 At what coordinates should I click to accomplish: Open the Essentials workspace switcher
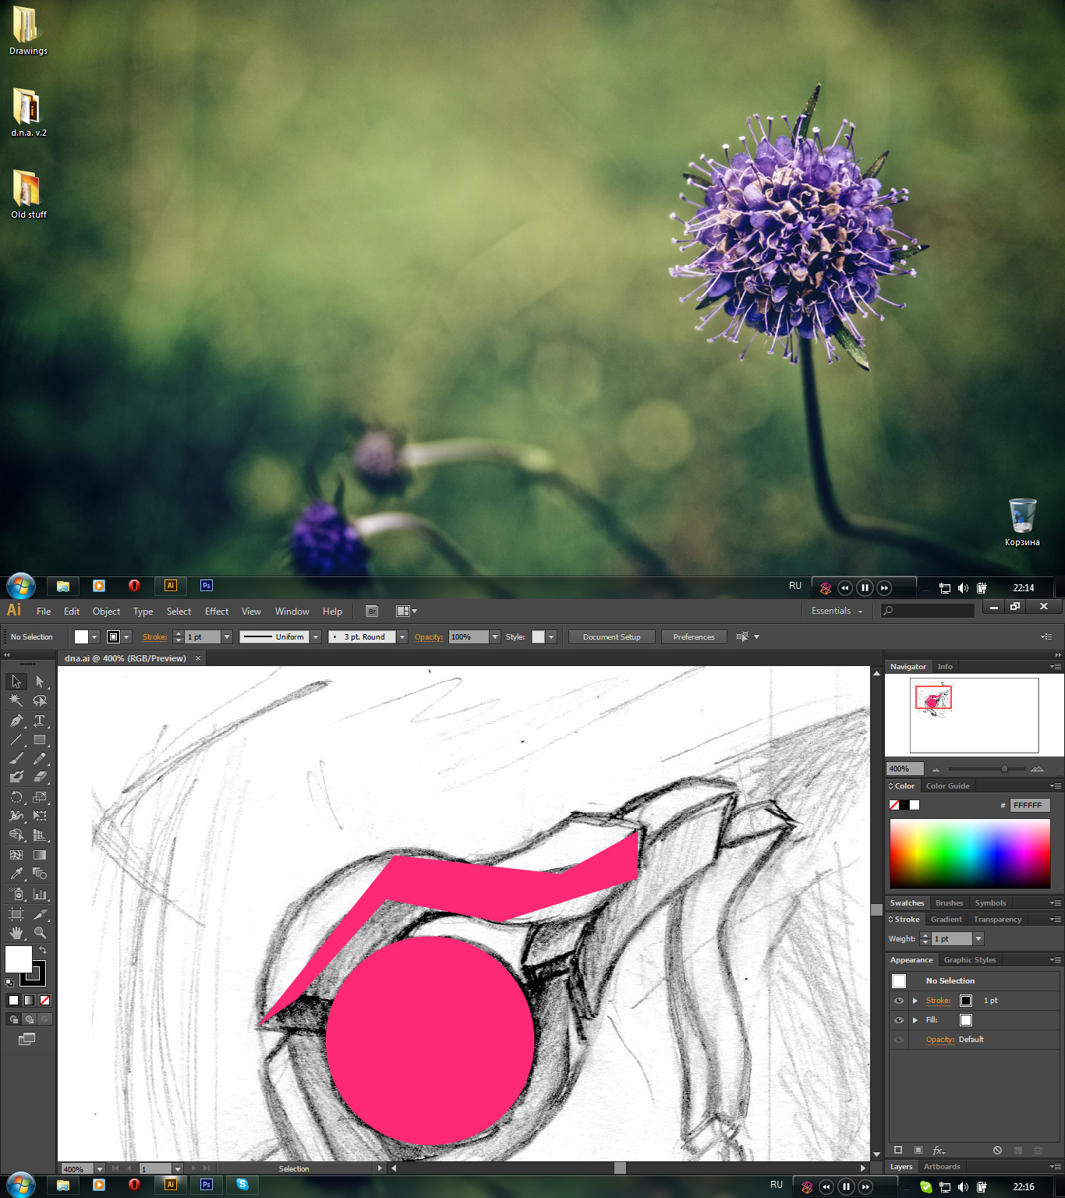(837, 611)
